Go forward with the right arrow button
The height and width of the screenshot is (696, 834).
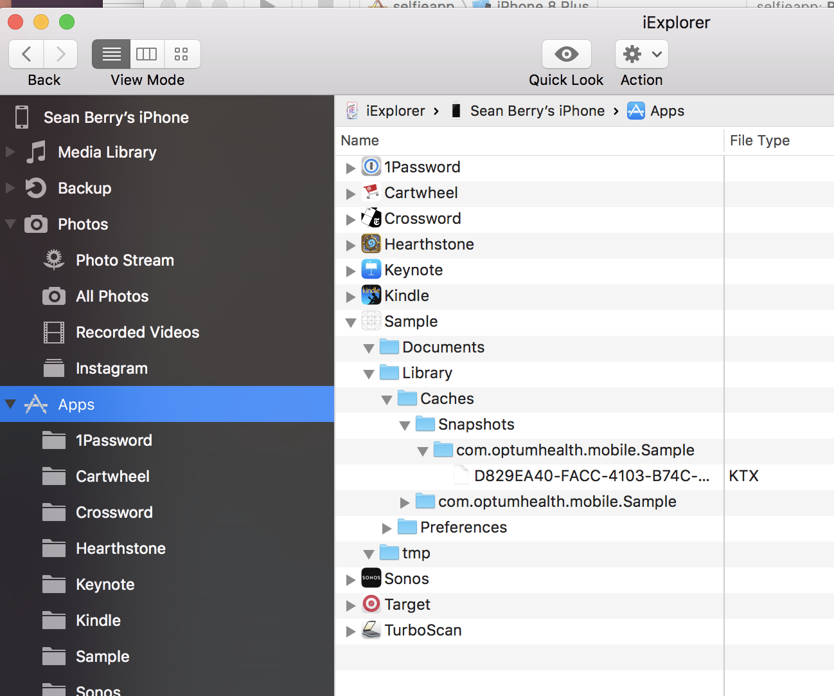pyautogui.click(x=61, y=54)
